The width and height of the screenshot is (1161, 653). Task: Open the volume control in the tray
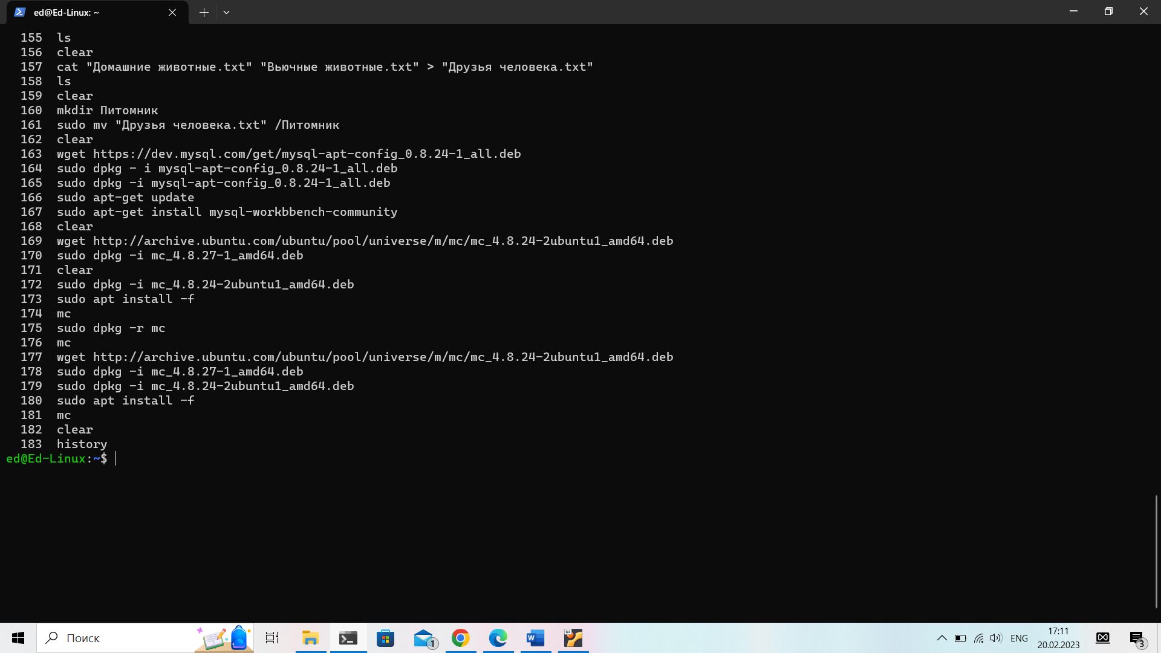pyautogui.click(x=996, y=638)
